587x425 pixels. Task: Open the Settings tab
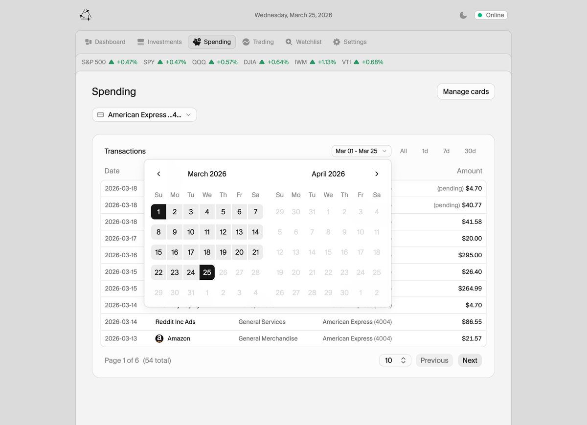click(x=350, y=42)
